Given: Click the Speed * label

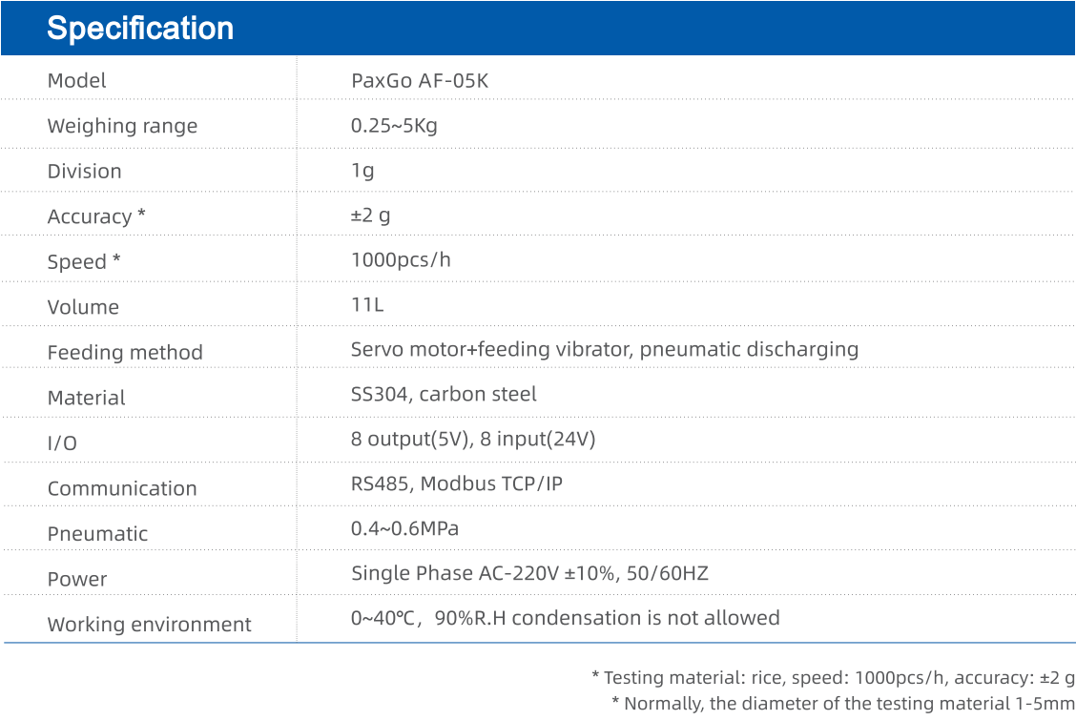Looking at the screenshot, I should click(84, 262).
